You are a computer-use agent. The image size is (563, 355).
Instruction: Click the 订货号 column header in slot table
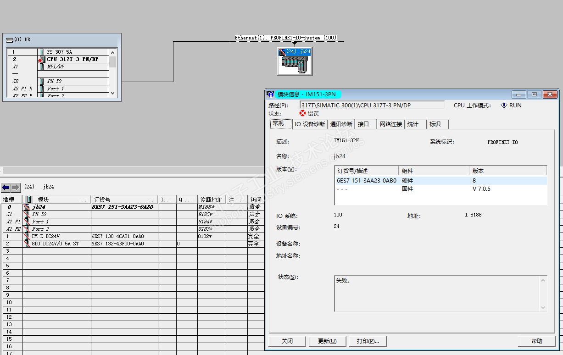pos(124,200)
